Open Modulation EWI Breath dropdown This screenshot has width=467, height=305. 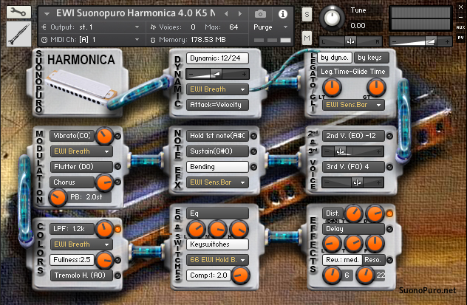[81, 151]
